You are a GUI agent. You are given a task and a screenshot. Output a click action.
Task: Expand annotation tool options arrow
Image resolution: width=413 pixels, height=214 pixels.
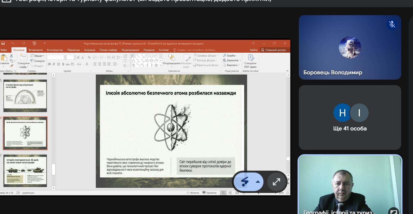point(258,182)
